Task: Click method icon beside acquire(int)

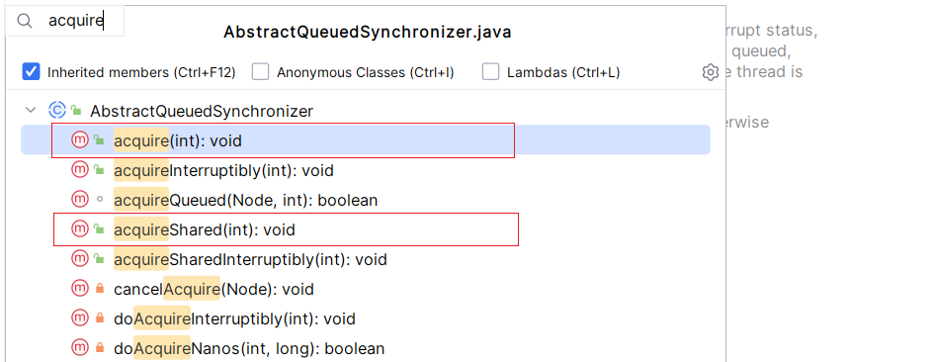Action: point(80,140)
